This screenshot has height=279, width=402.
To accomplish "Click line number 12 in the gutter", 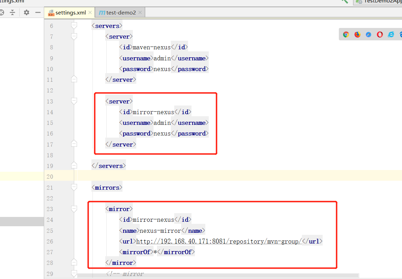I will pyautogui.click(x=50, y=90).
